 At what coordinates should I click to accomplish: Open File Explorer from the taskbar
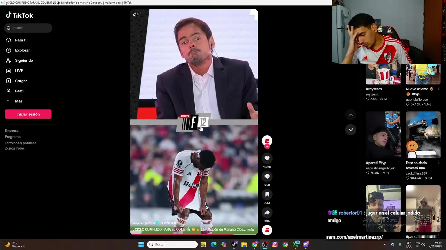coord(244,244)
